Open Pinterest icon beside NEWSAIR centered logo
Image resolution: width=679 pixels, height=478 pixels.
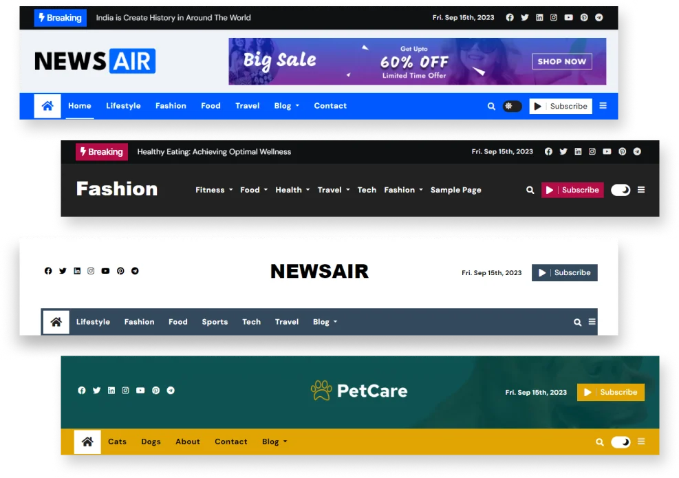(120, 271)
